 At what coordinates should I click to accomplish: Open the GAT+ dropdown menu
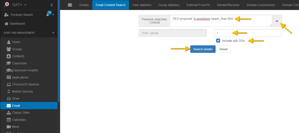(20, 5)
